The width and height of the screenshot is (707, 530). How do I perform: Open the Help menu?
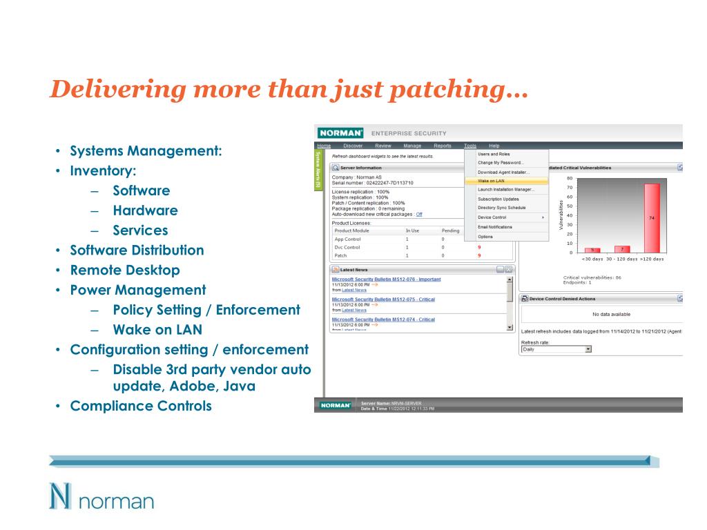494,146
